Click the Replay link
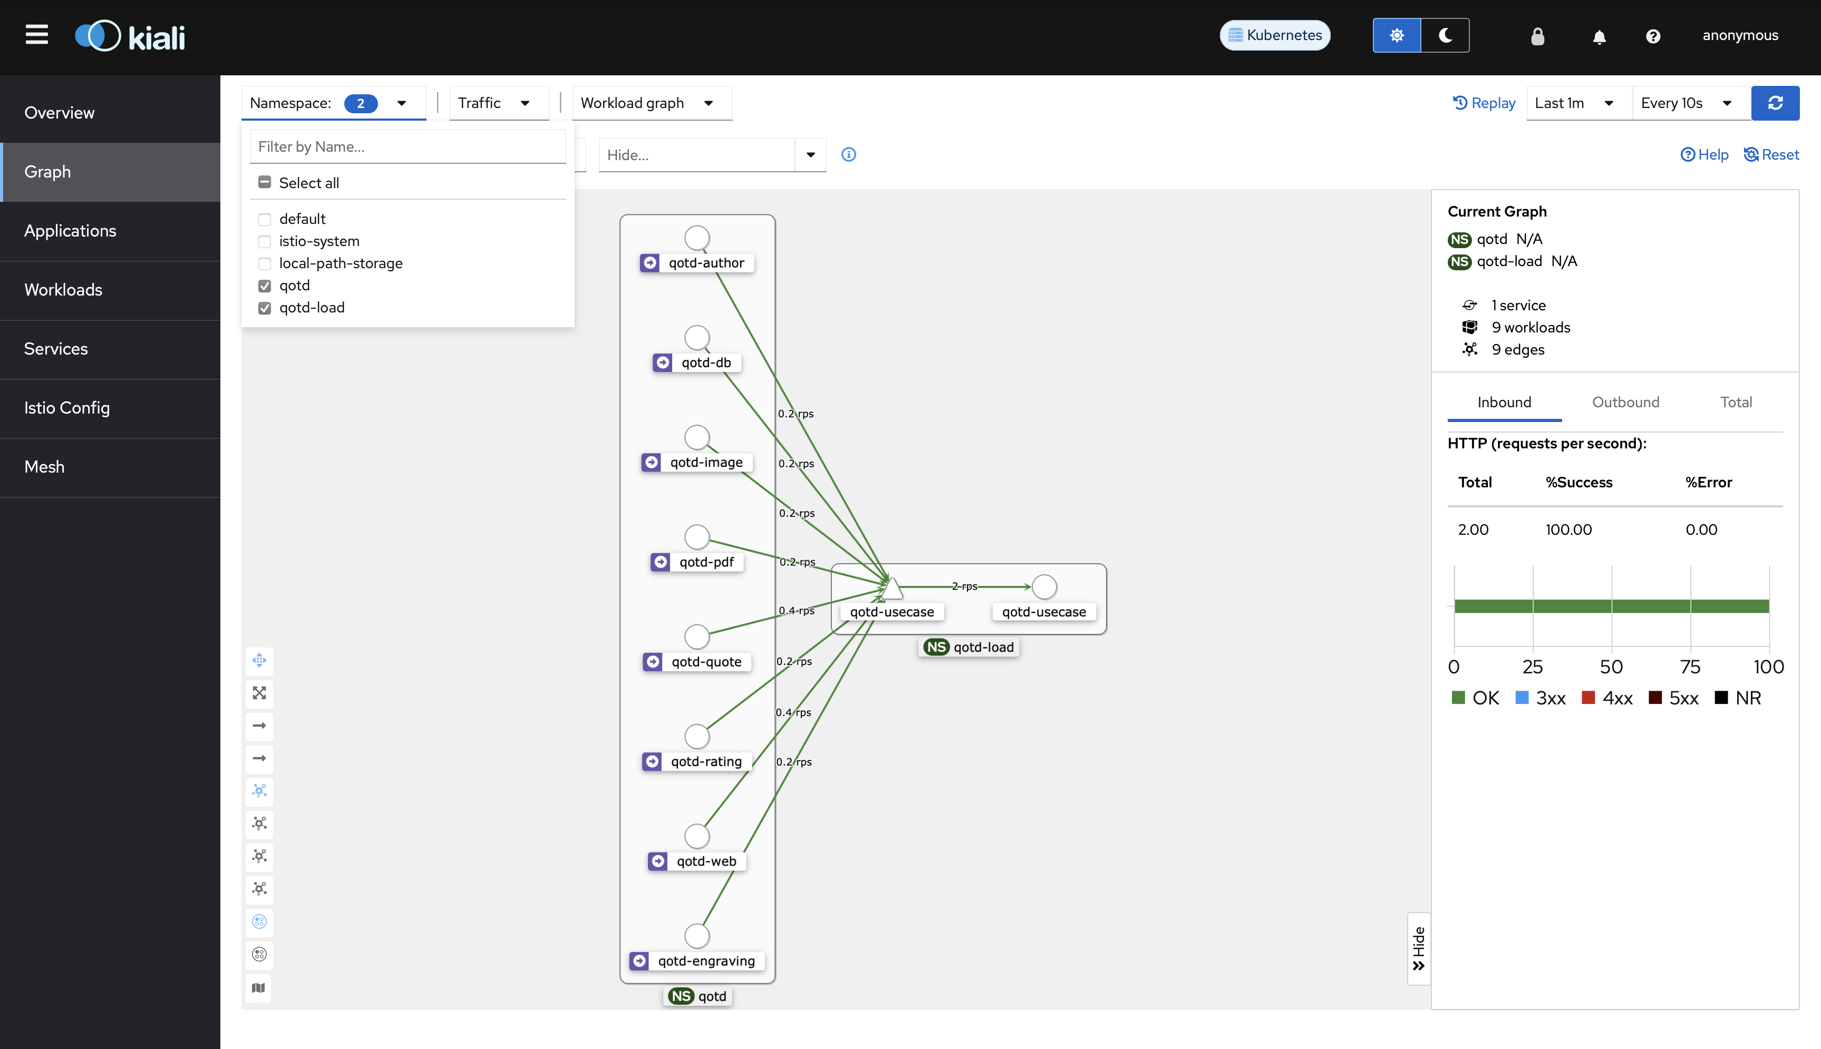 tap(1484, 103)
